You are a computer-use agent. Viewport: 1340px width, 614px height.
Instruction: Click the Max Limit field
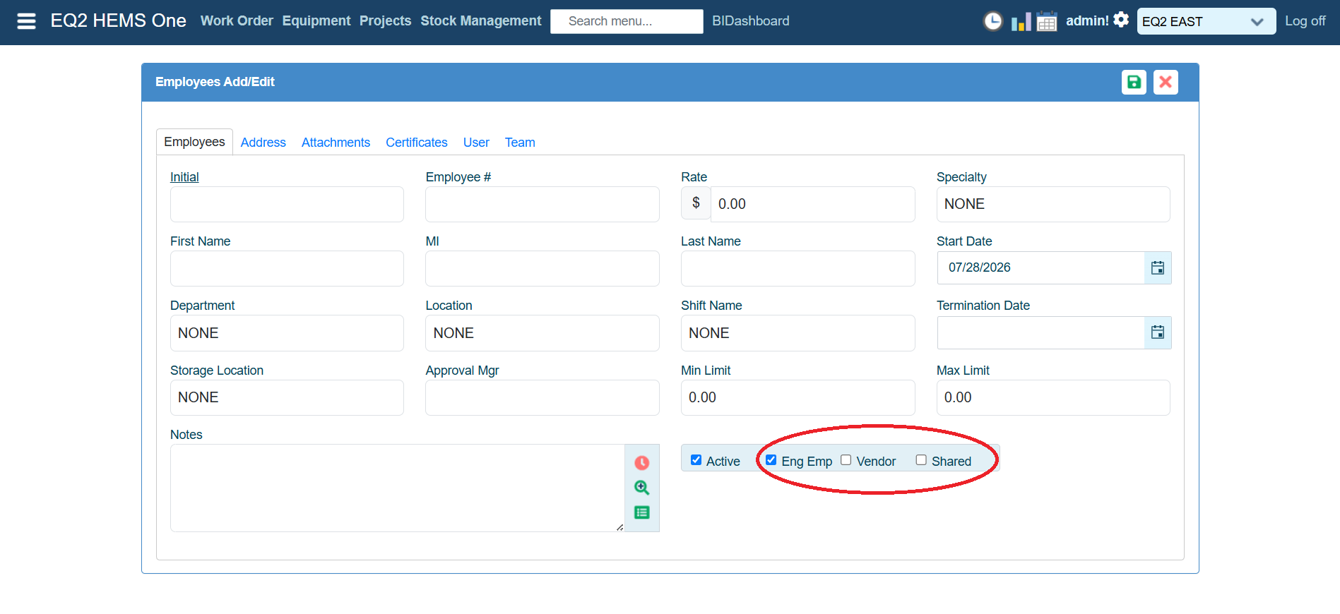[x=1053, y=397]
